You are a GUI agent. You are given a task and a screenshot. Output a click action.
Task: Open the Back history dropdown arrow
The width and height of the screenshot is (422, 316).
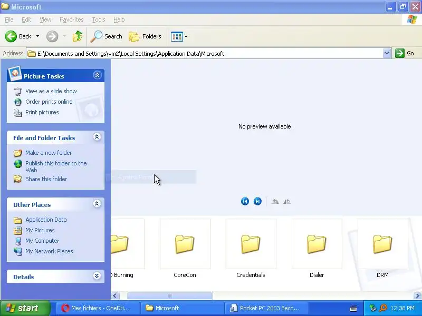[x=37, y=36]
